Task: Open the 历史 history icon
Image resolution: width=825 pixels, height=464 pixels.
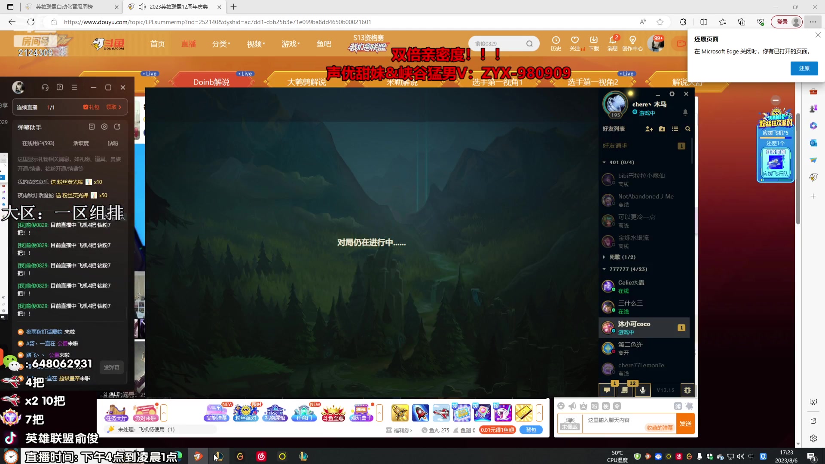Action: click(x=556, y=43)
